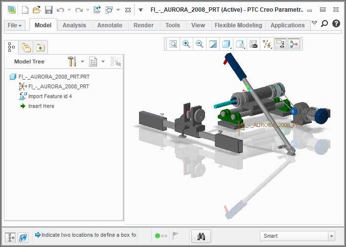Click the green bearing block in the model
346x247 pixels.
point(231,117)
